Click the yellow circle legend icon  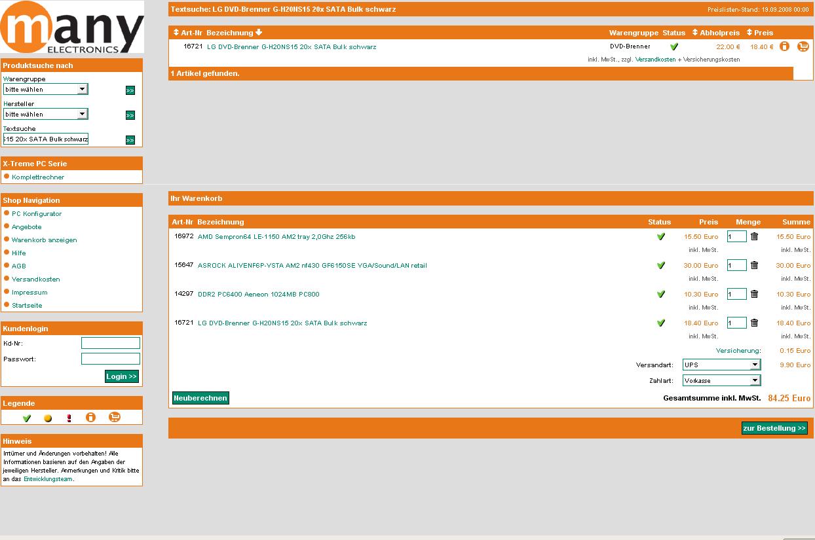[x=48, y=418]
